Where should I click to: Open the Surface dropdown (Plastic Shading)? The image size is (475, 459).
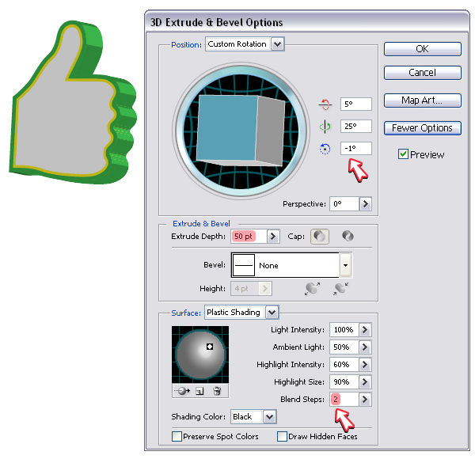tap(272, 312)
